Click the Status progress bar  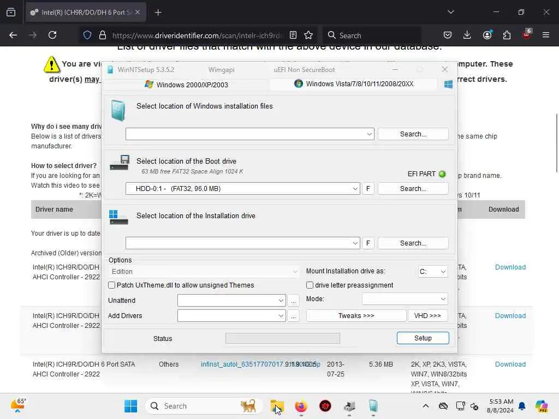pyautogui.click(x=283, y=338)
